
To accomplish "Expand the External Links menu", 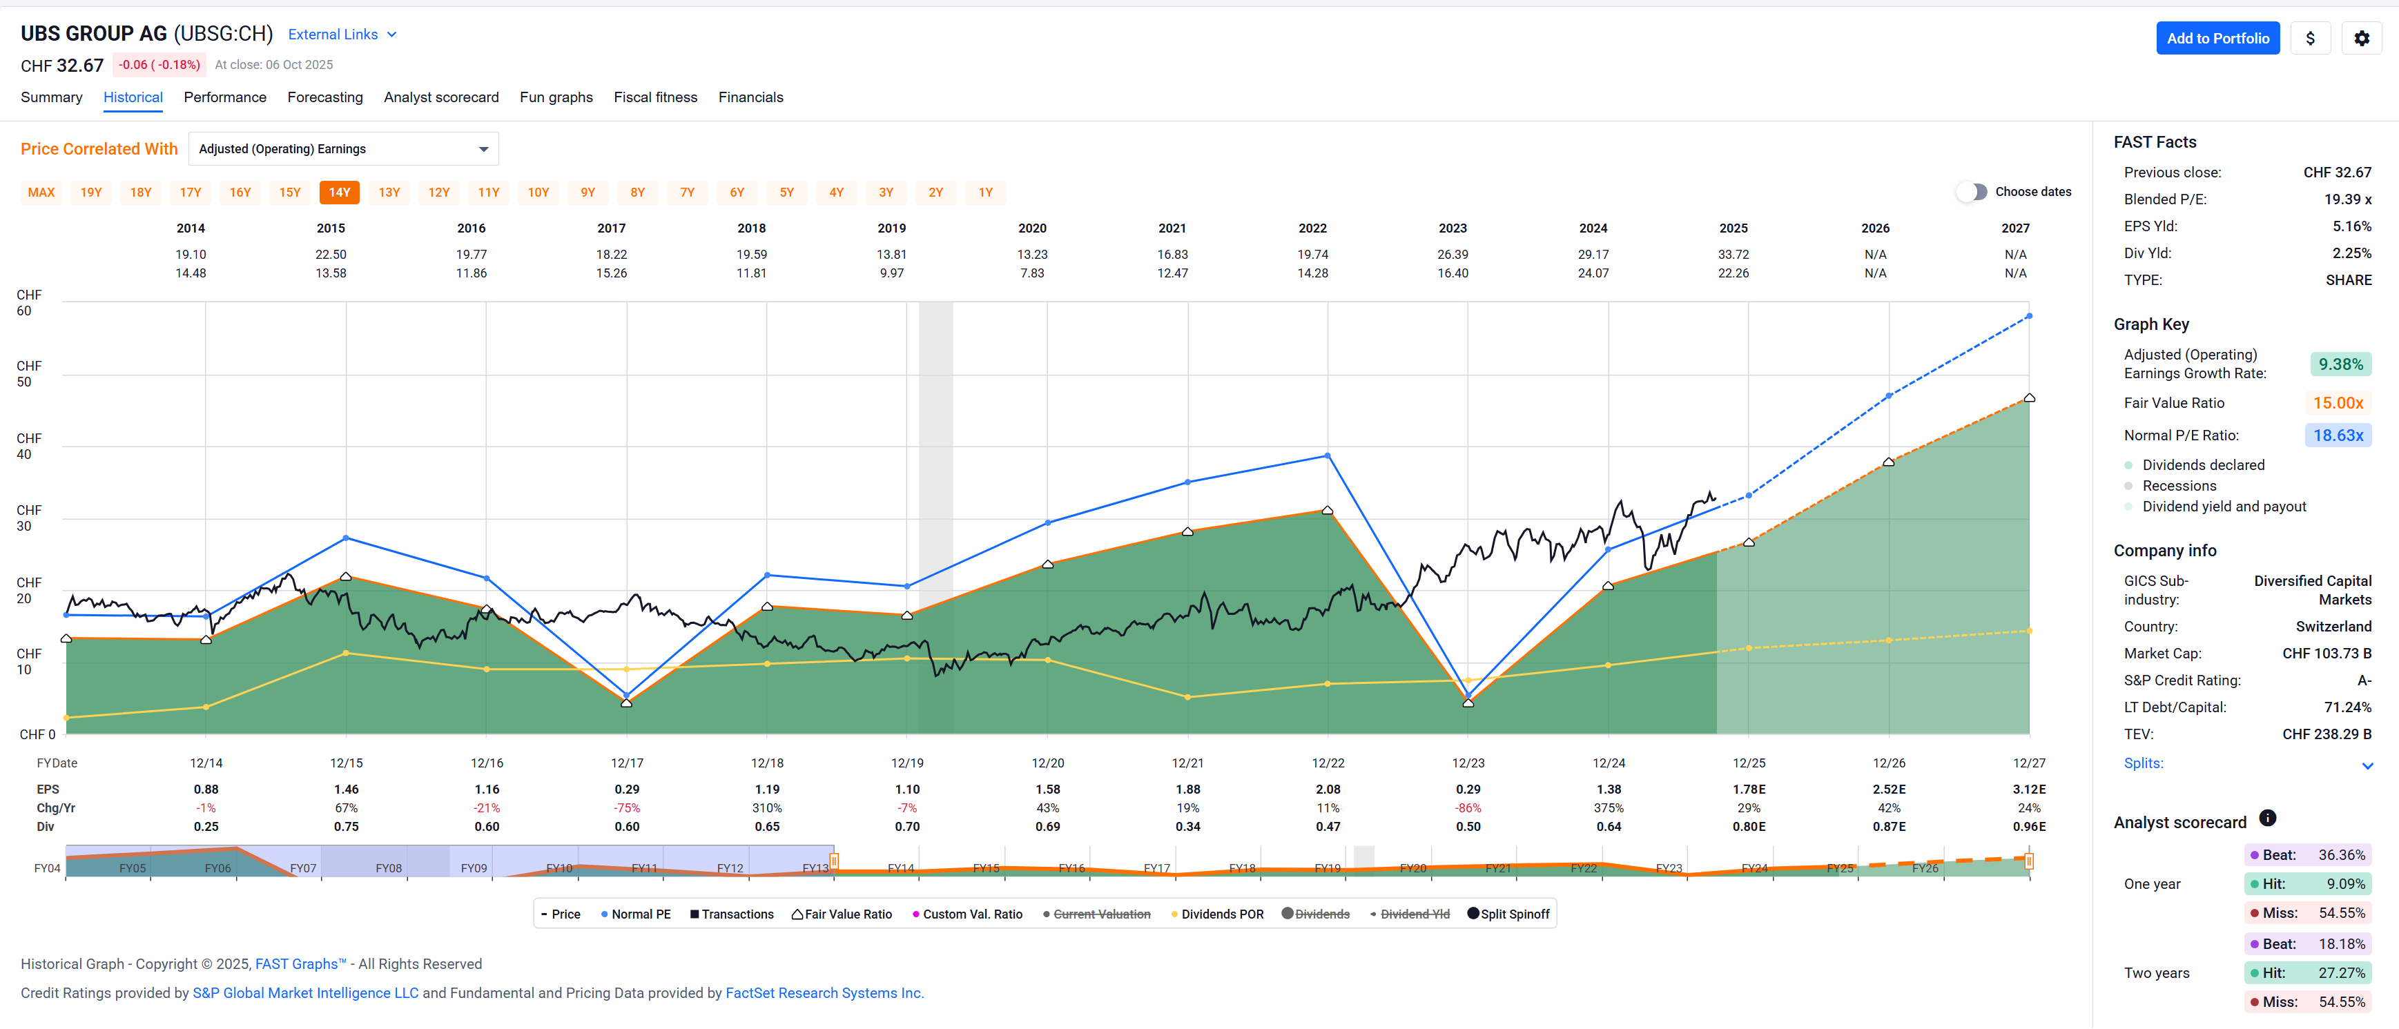I will (x=342, y=35).
